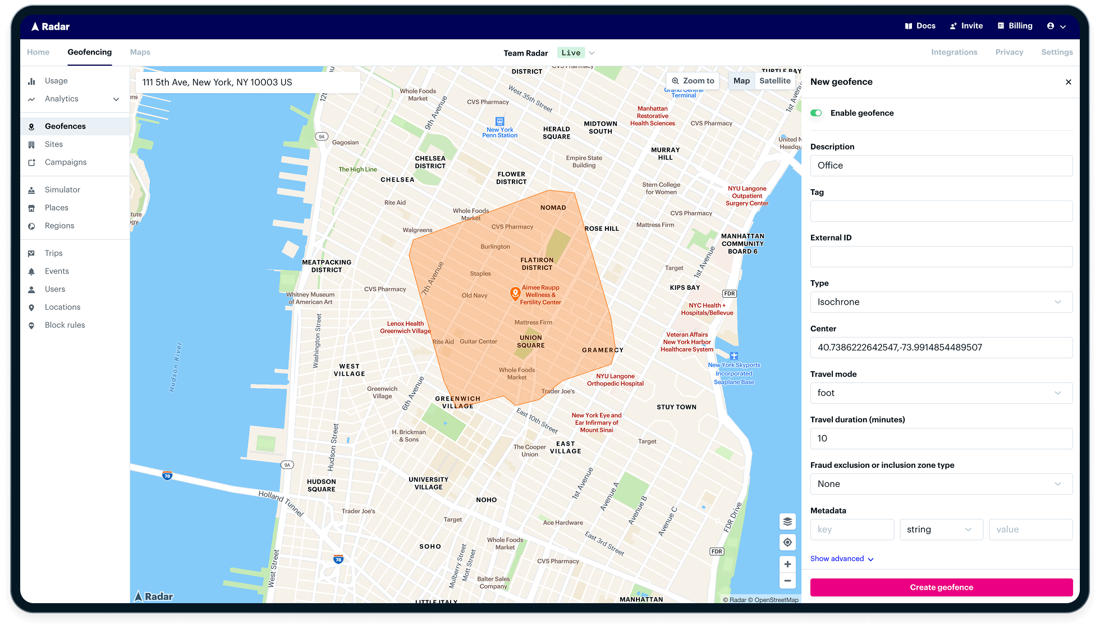This screenshot has height=629, width=1100.
Task: Open the Type dropdown showing Isochrone
Action: 941,302
